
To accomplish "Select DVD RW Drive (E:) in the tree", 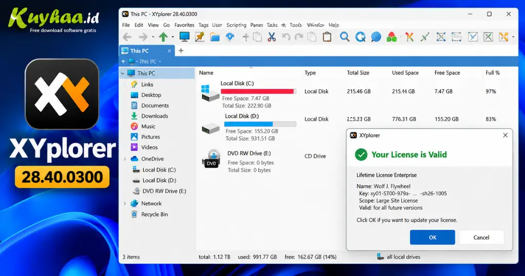I will pyautogui.click(x=164, y=191).
